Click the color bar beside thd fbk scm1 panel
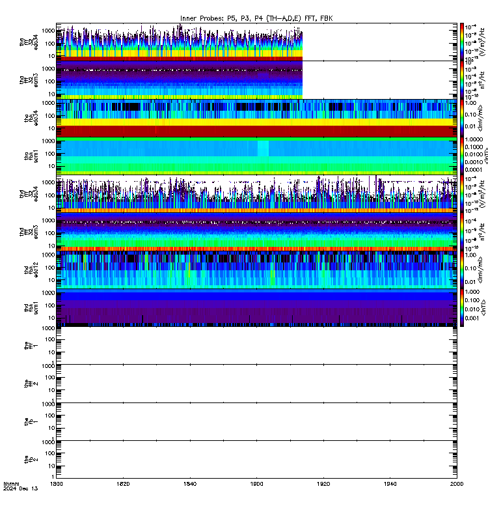The width and height of the screenshot is (488, 521). click(462, 308)
